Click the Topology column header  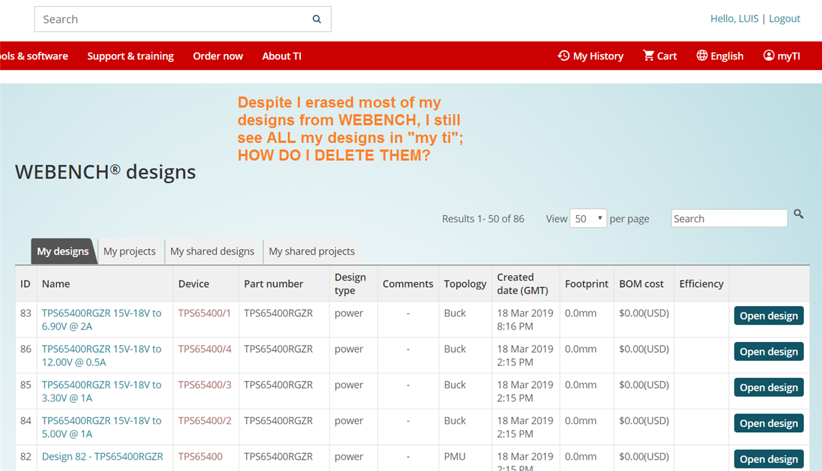[x=465, y=284]
